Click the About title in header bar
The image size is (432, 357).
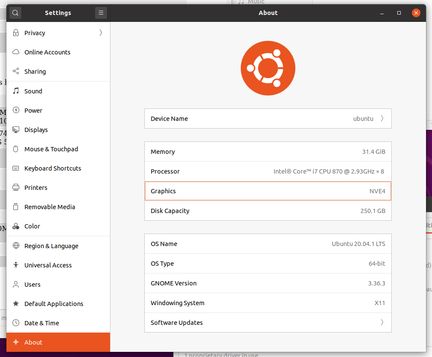pyautogui.click(x=268, y=13)
